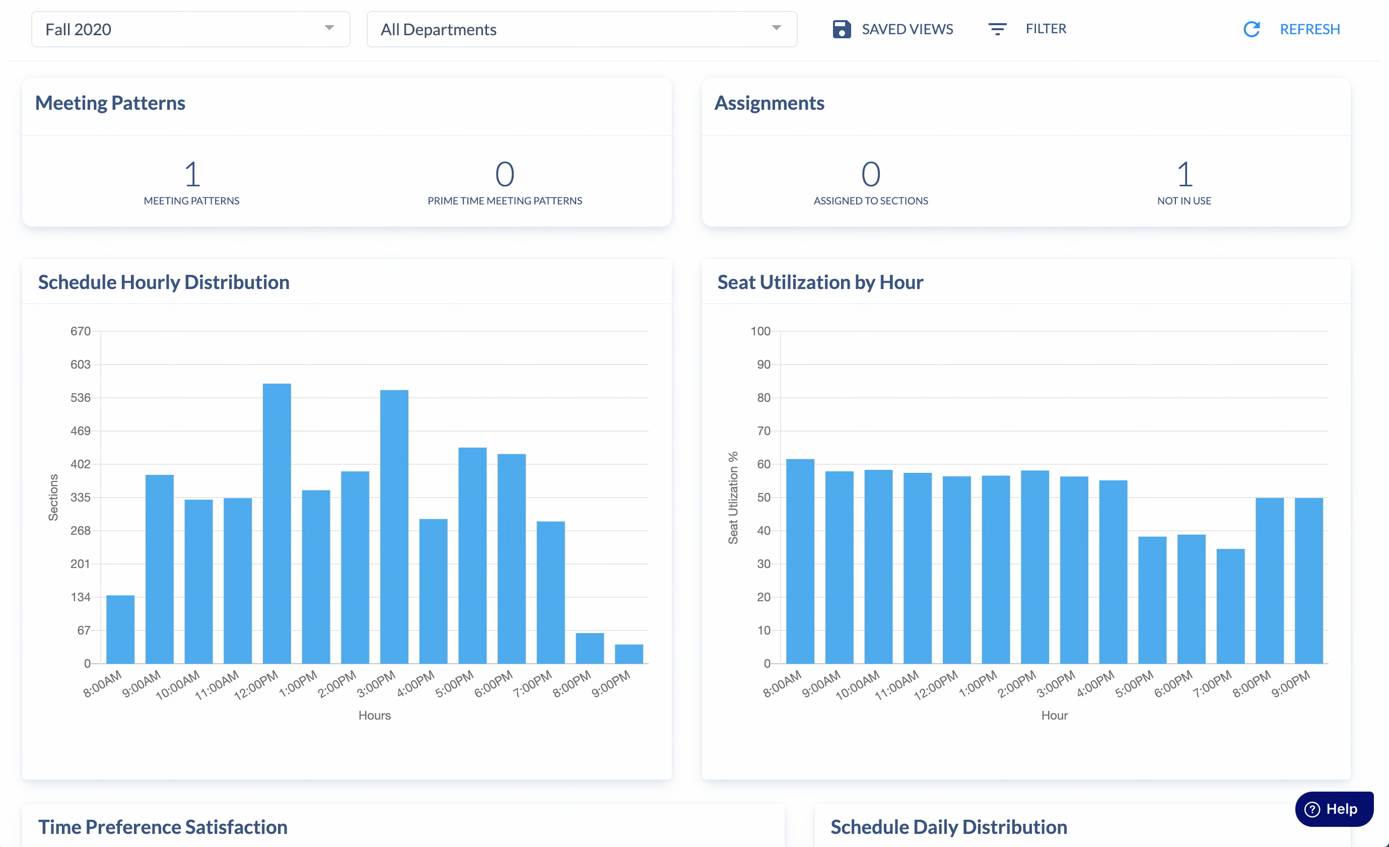
Task: Expand the All Departments dropdown arrow
Action: (x=776, y=28)
